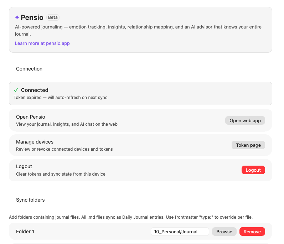The height and width of the screenshot is (244, 284).
Task: Click 'Review or revoke connected devices' description
Action: pos(64,149)
